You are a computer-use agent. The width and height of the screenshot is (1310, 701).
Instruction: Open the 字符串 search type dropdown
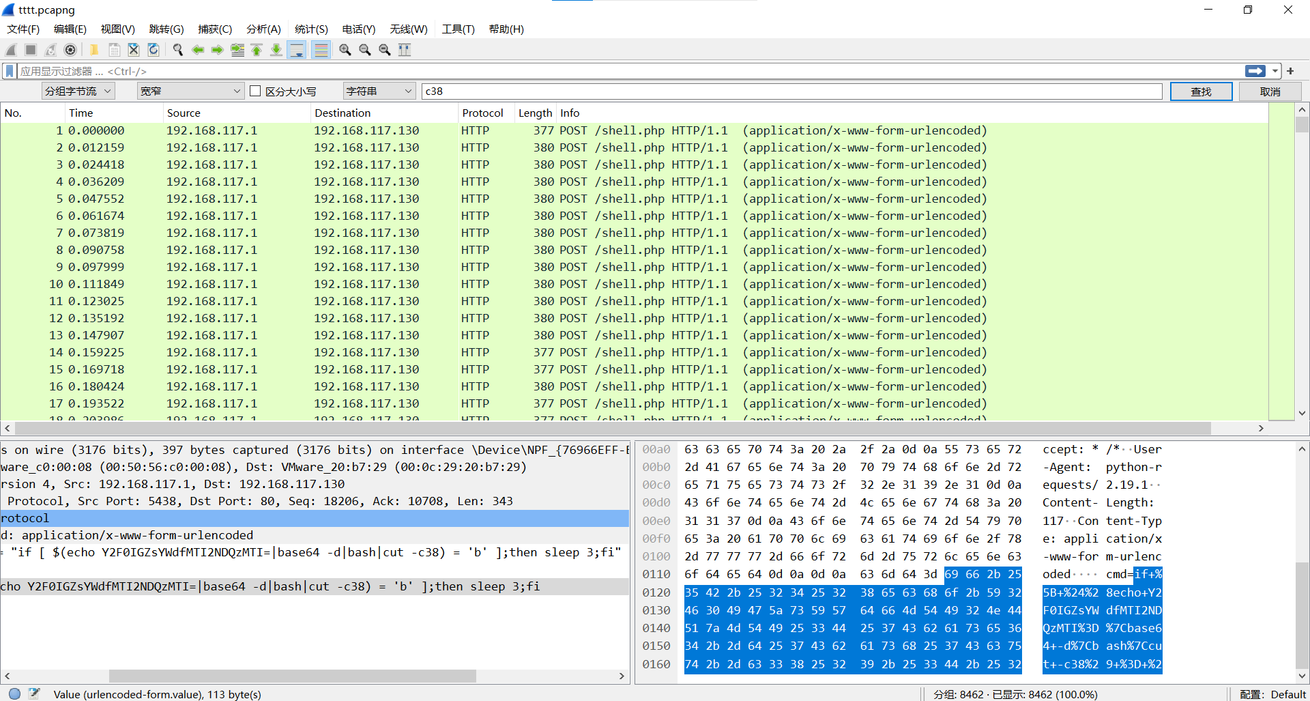[379, 91]
